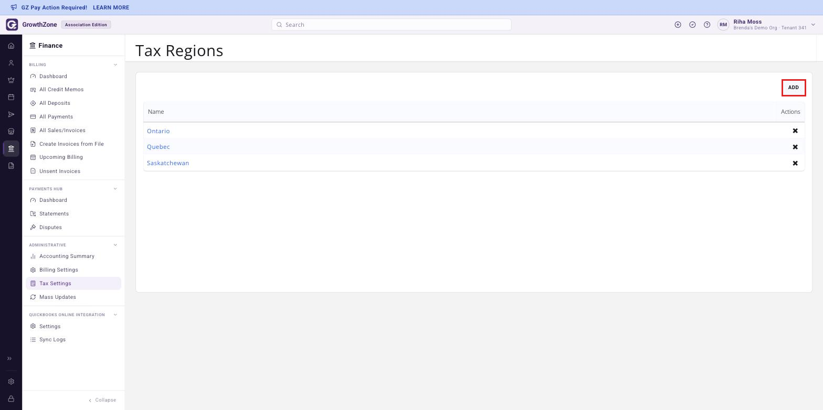
Task: Open the Riha Moss account dropdown
Action: pyautogui.click(x=813, y=25)
